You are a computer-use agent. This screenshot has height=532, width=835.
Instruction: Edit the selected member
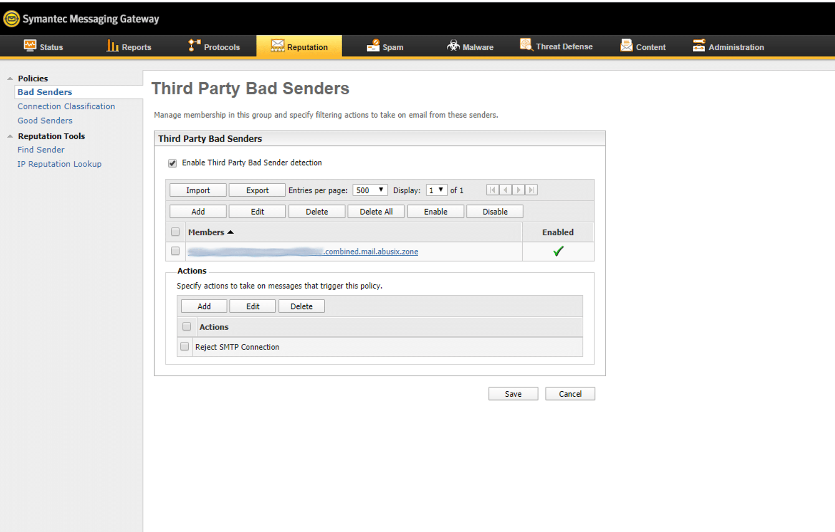(257, 211)
